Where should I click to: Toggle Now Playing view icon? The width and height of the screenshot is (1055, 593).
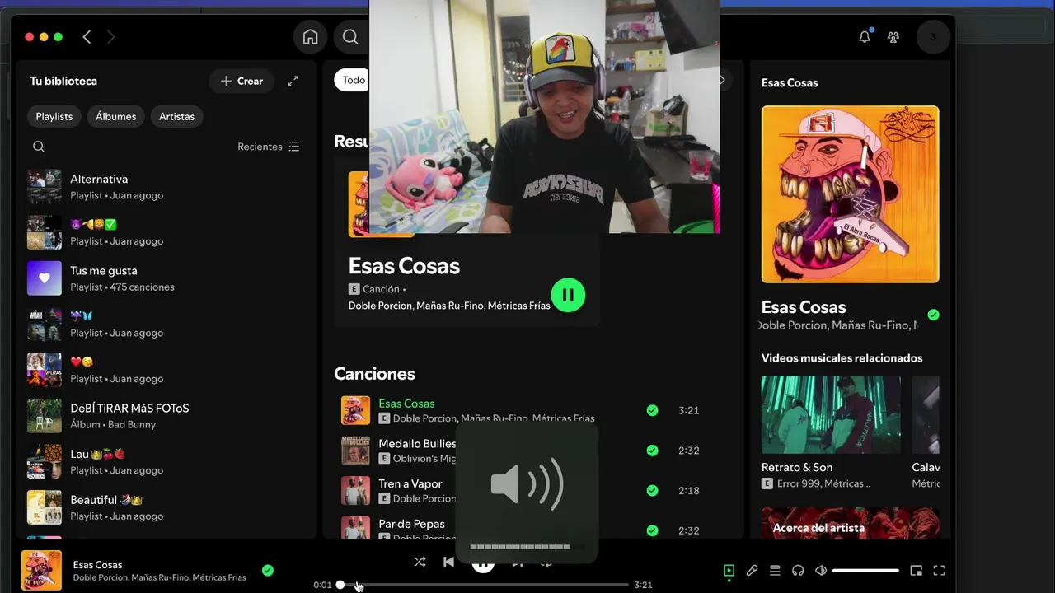coord(729,570)
